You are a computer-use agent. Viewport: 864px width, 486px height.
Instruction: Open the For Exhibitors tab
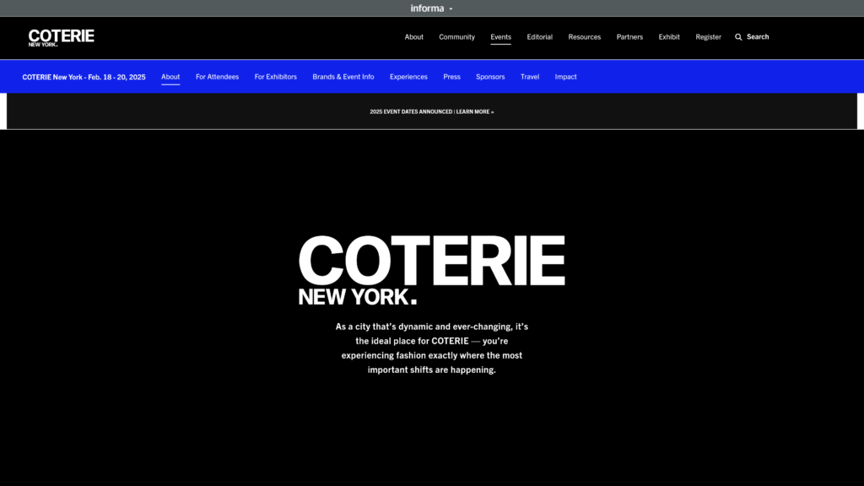pos(276,77)
